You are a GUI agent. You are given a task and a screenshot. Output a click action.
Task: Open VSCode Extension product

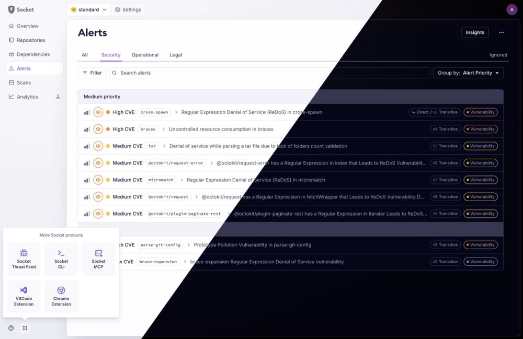[x=24, y=296]
